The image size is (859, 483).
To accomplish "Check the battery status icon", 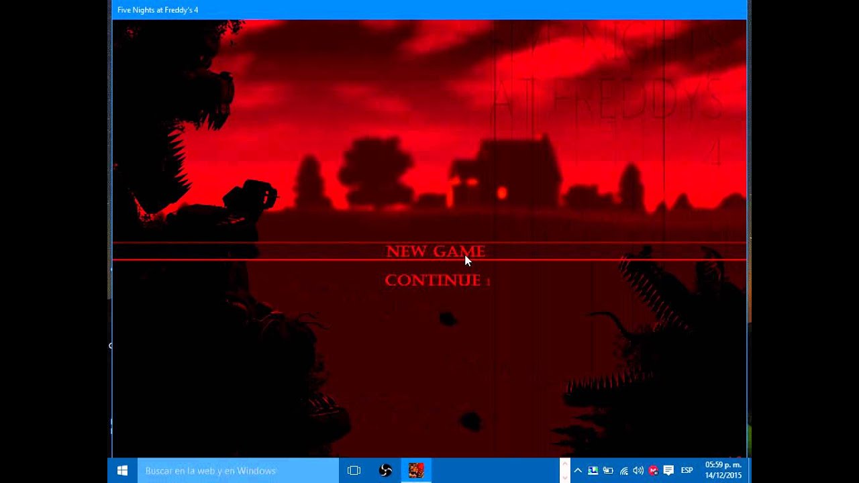I will [x=608, y=471].
